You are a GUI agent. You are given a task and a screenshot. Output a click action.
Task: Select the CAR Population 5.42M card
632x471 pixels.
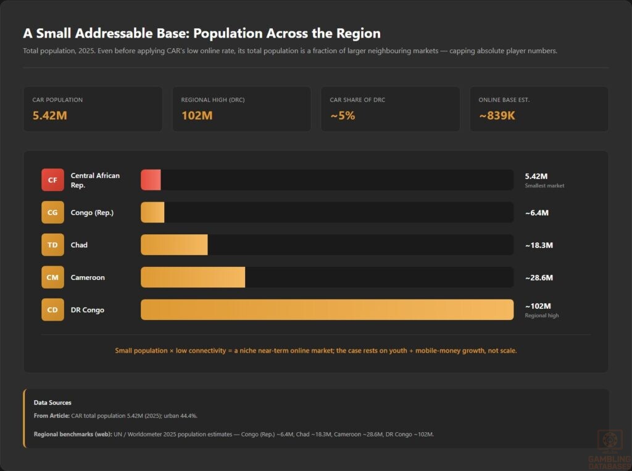93,109
